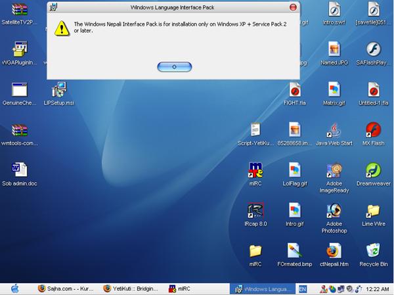Viewport: 394px width, 295px height.
Task: Open the EN language bar indicator
Action: (303, 288)
